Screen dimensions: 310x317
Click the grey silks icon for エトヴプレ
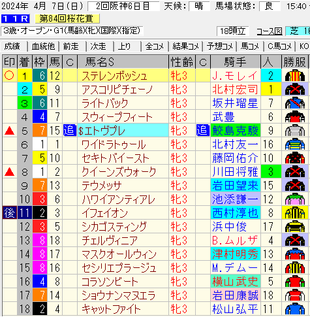[295, 131]
